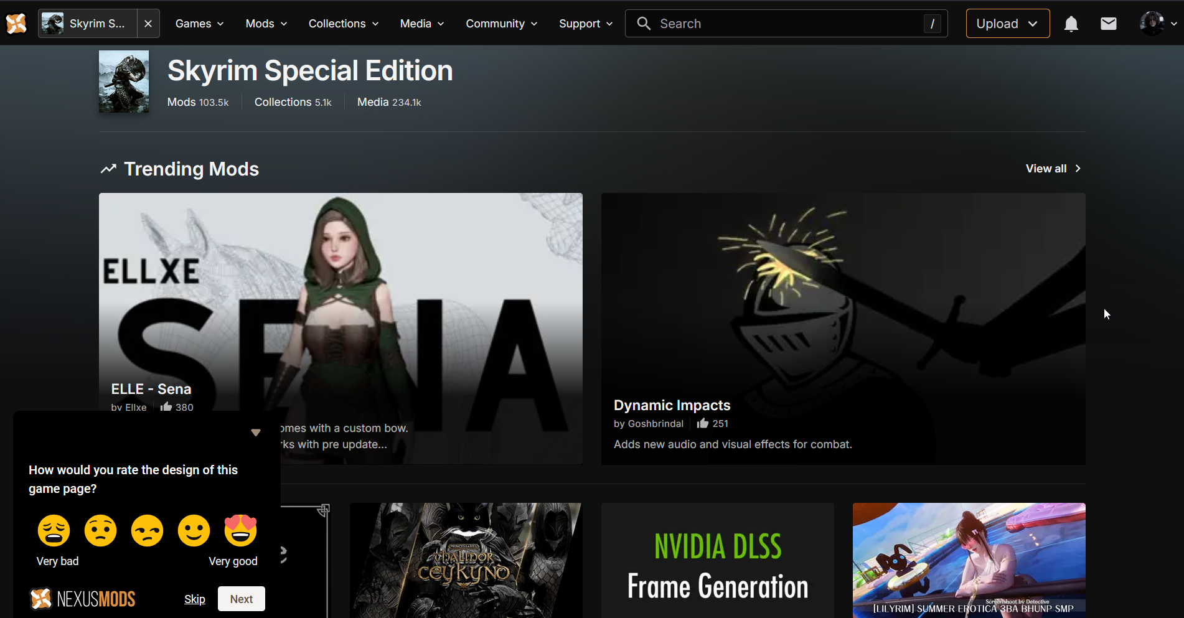Click the trending arrow icon
Screen dimensions: 1184x618
[x=108, y=169]
